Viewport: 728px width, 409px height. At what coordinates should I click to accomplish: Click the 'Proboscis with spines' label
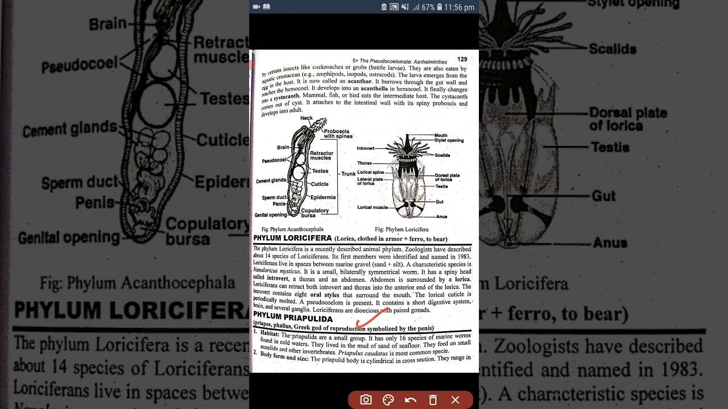tap(338, 133)
